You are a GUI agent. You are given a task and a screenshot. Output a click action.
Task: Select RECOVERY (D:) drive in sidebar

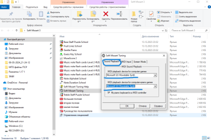(x=16, y=131)
